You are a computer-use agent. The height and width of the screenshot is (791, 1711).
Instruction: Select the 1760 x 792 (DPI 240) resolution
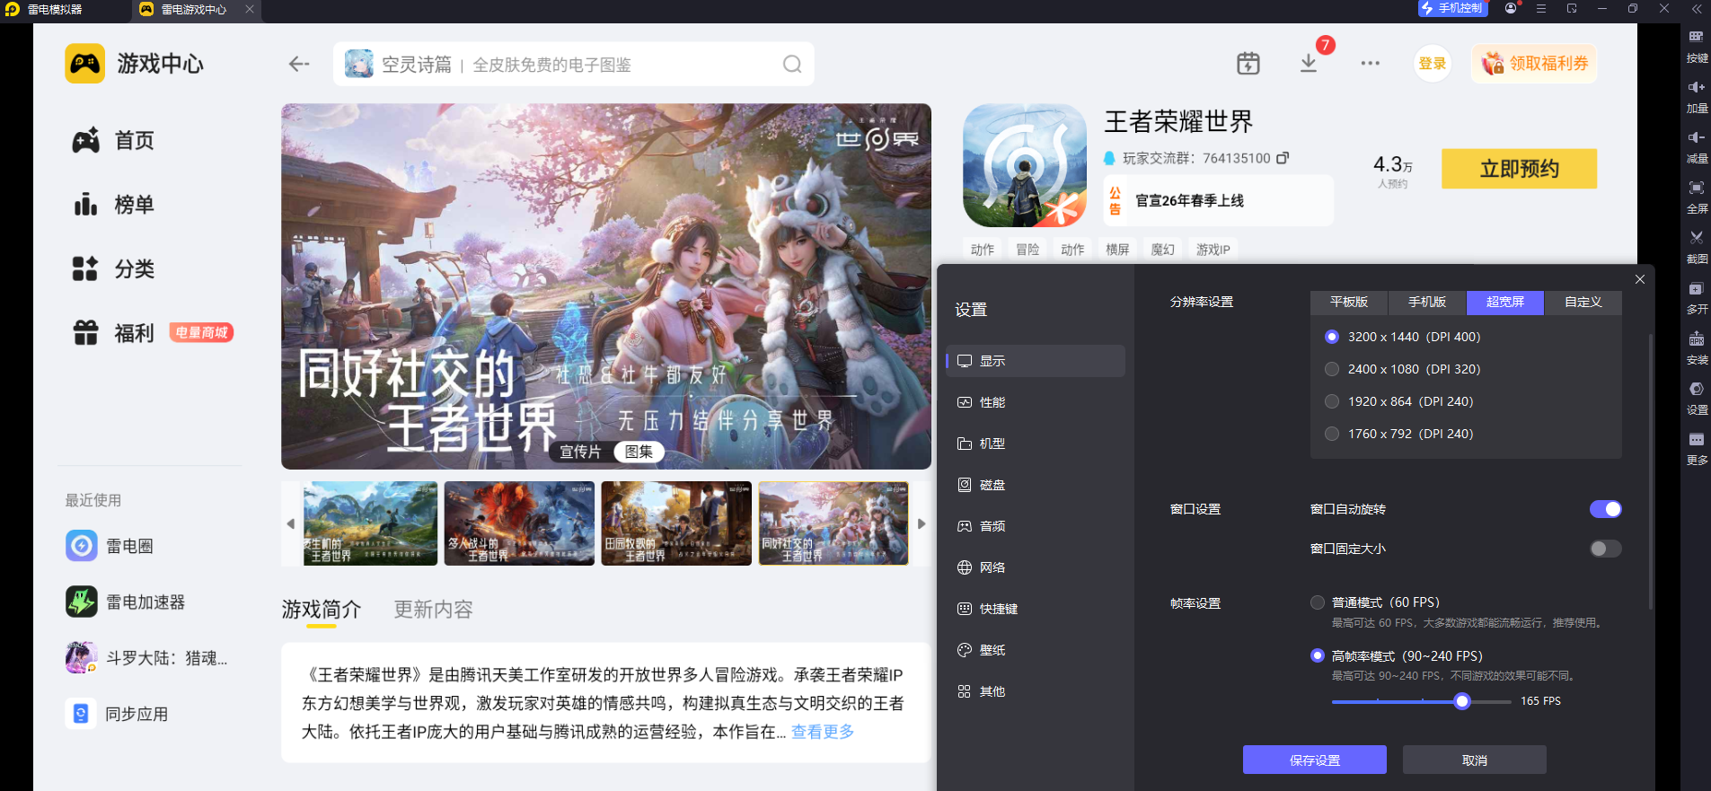click(1332, 434)
